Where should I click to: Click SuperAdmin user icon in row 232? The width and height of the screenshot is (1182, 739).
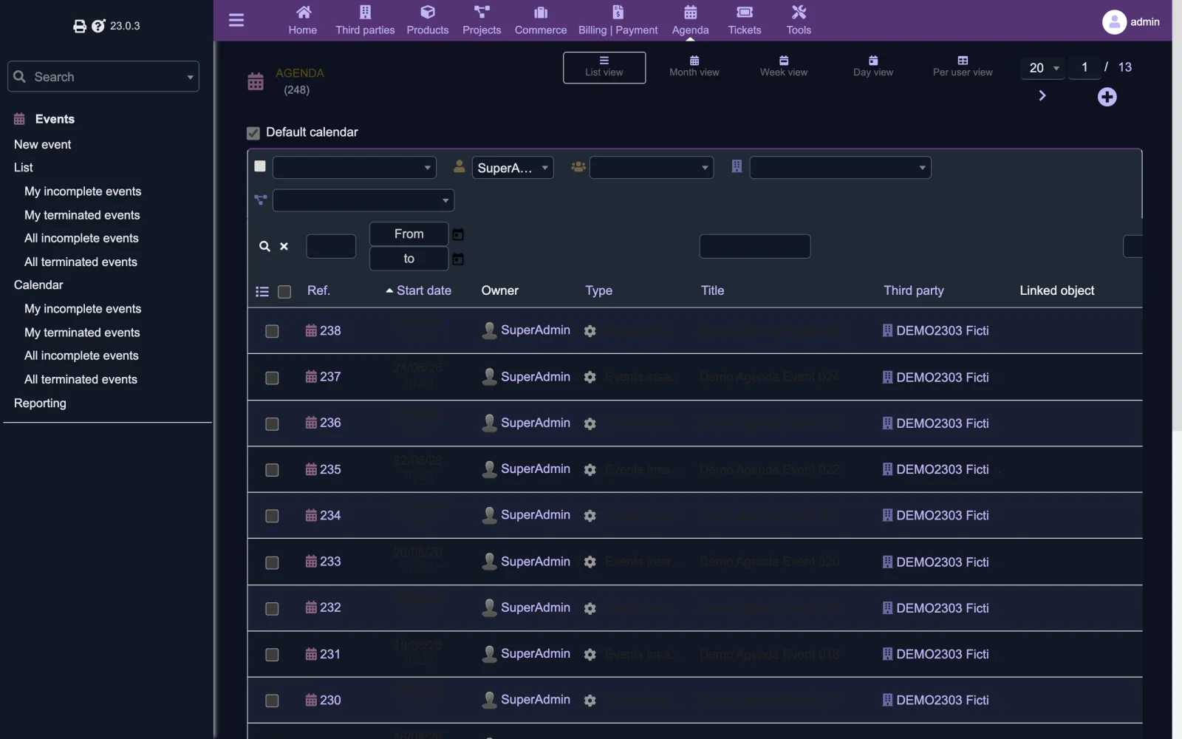489,608
